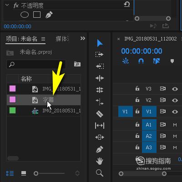Toggle sync lock for A1 track
Screen dimensions: 182x182
pyautogui.click(x=163, y=125)
